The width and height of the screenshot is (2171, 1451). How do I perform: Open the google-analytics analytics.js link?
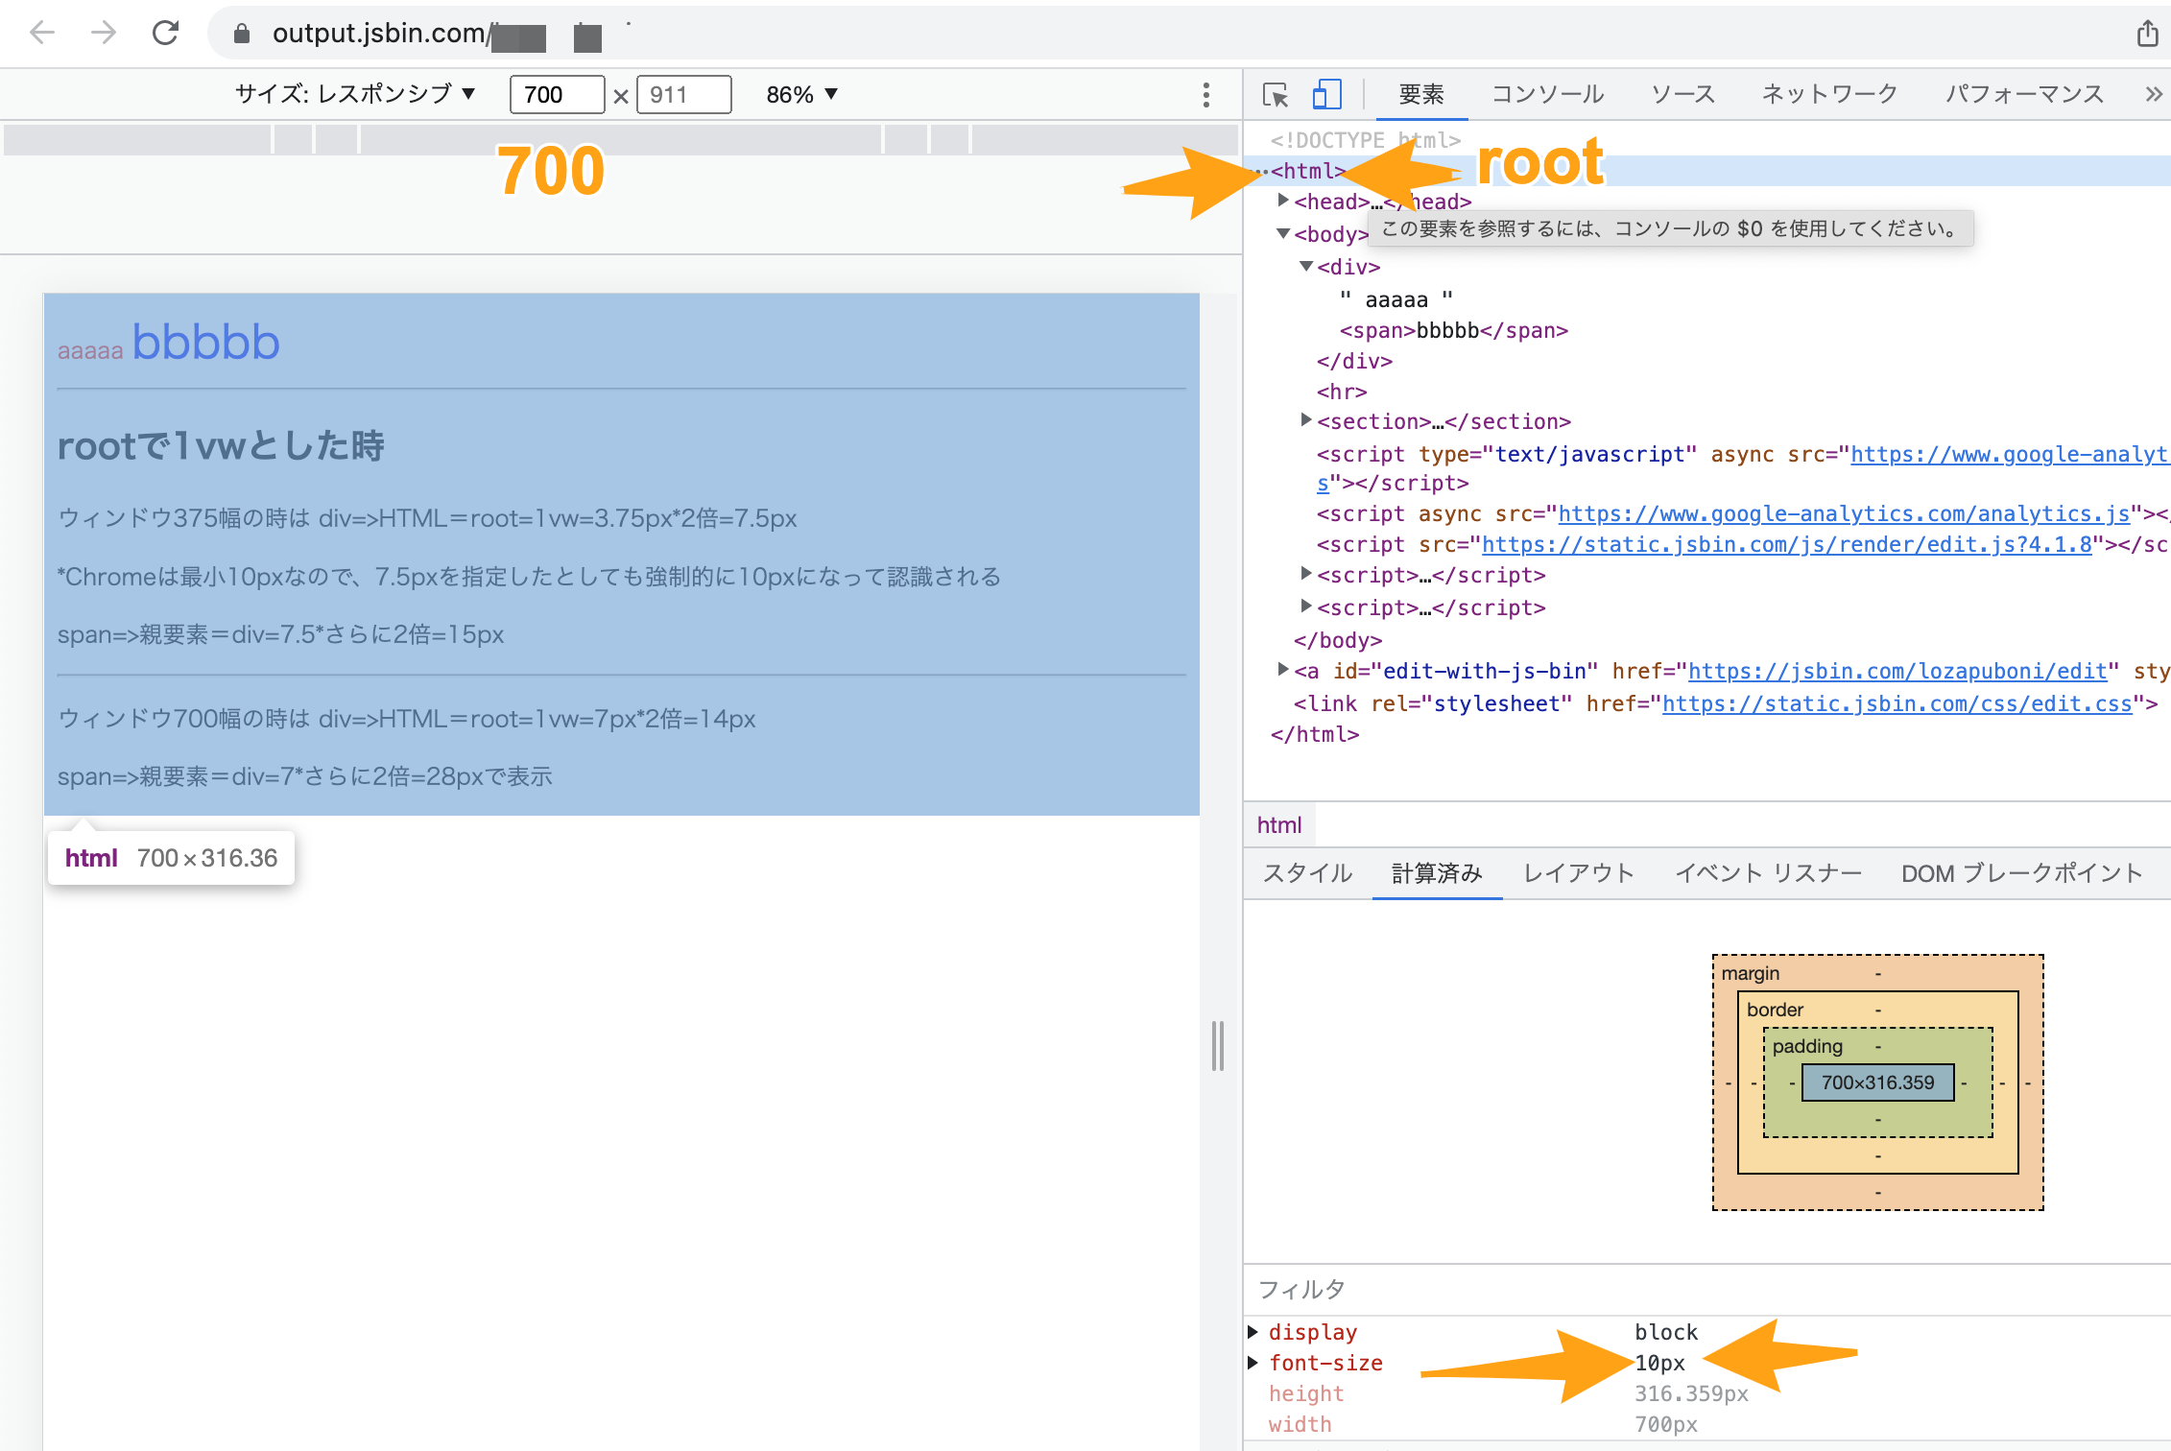[1844, 514]
